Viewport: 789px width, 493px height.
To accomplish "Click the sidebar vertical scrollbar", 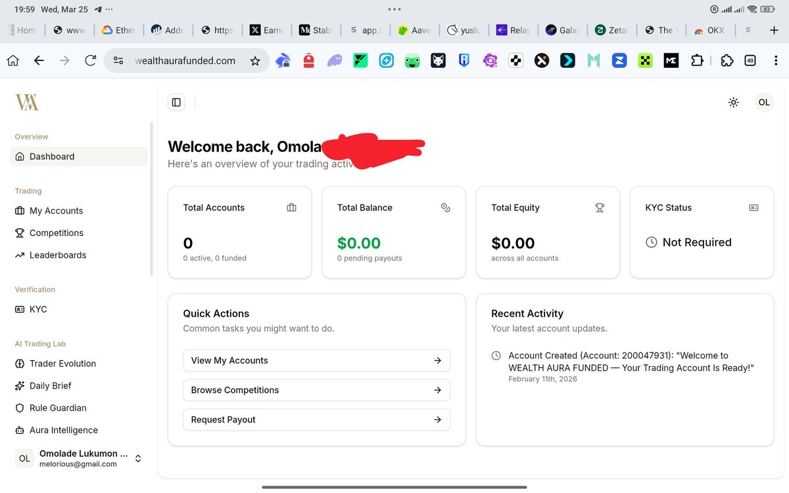I will pyautogui.click(x=152, y=199).
